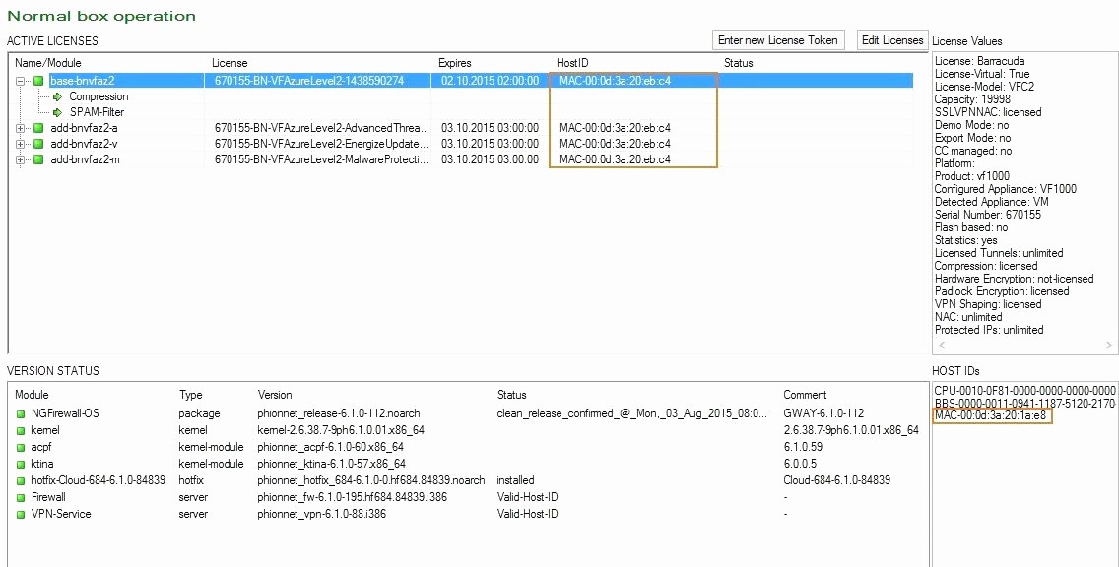Open the Edit Licenses button
The width and height of the screenshot is (1119, 567).
click(x=892, y=40)
